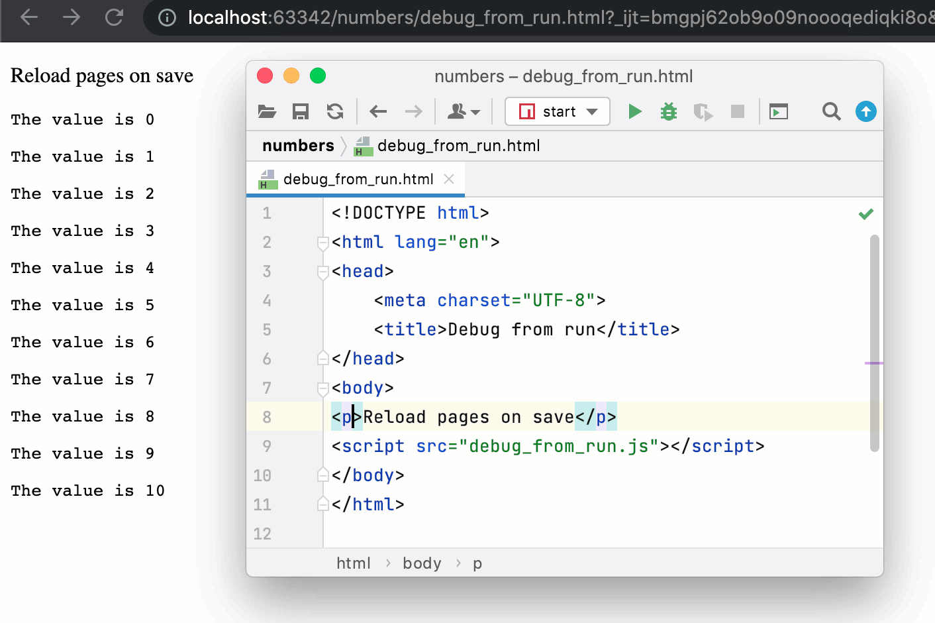This screenshot has height=623, width=935.
Task: Navigate back using the editor back arrow
Action: coord(377,111)
